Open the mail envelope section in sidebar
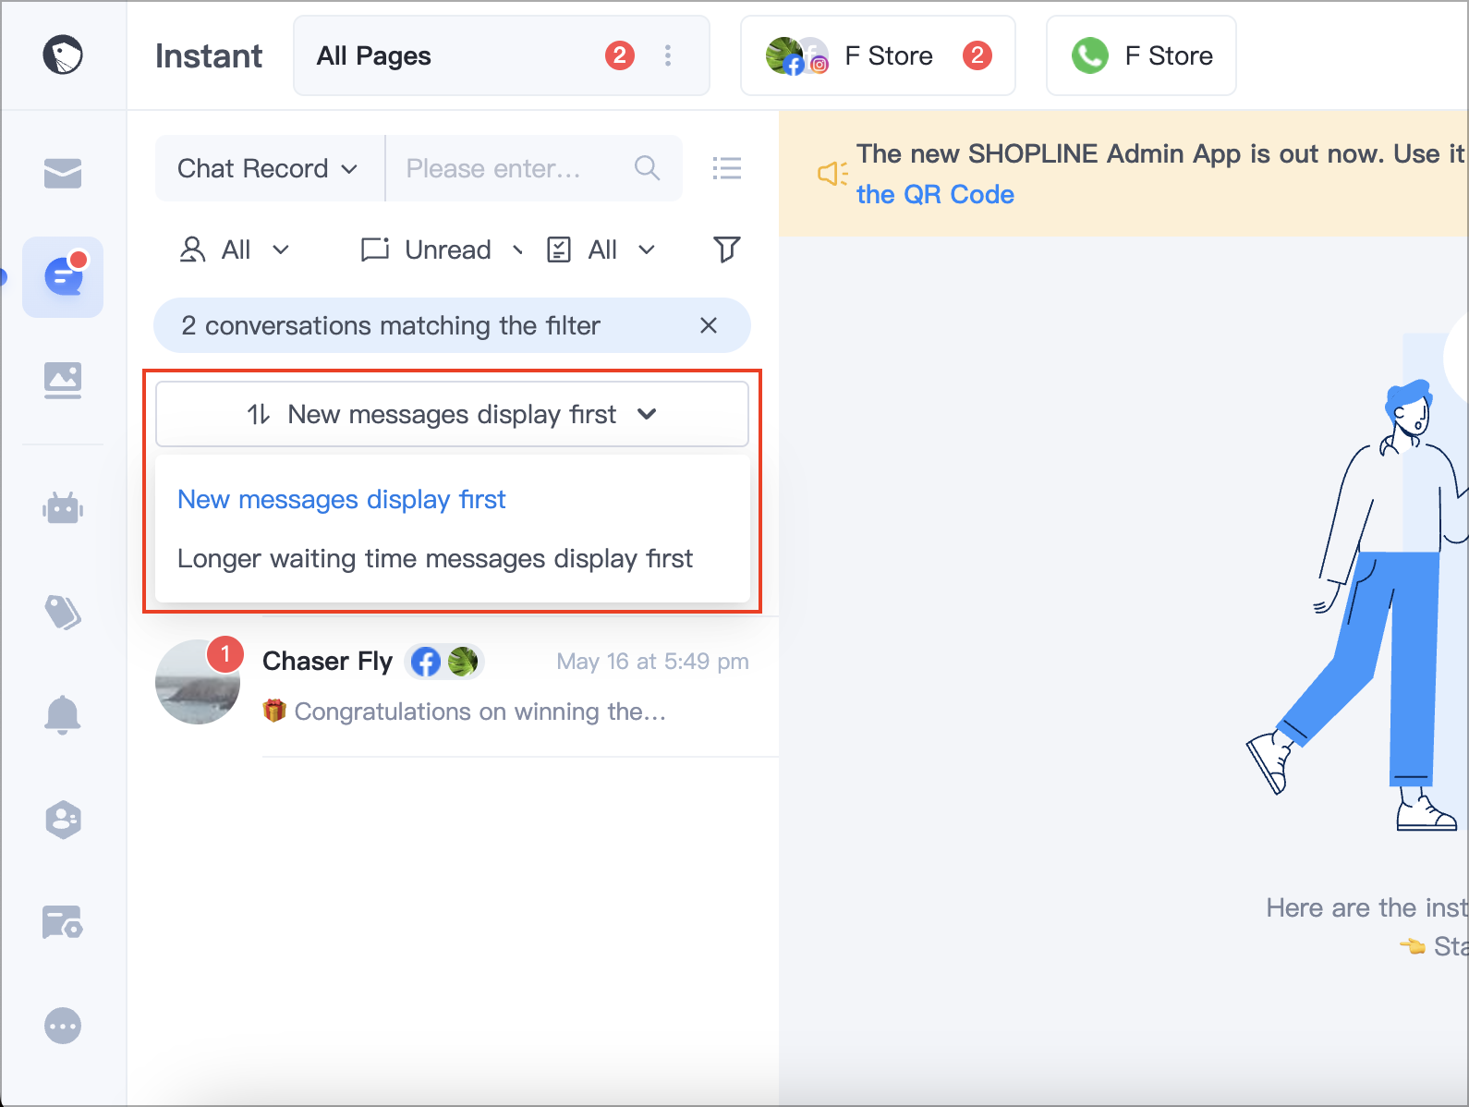The image size is (1469, 1107). click(x=63, y=173)
